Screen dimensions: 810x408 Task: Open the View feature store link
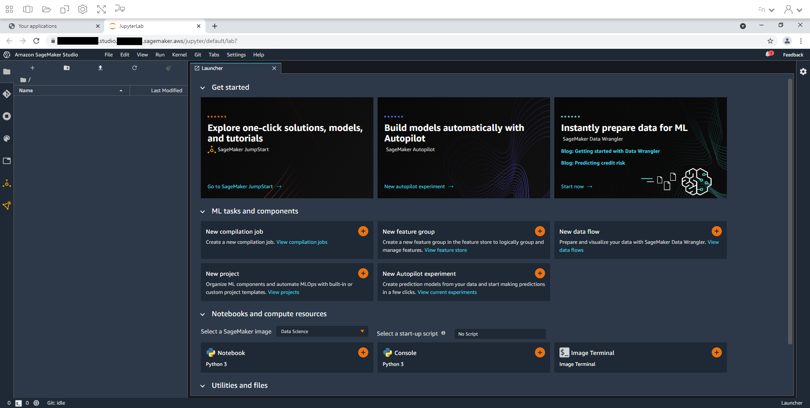tap(445, 250)
